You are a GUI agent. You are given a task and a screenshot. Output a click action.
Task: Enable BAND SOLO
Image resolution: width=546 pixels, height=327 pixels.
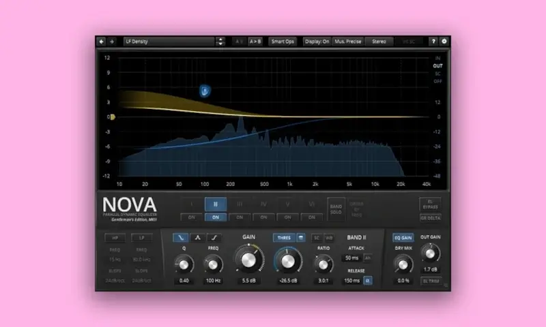point(336,209)
